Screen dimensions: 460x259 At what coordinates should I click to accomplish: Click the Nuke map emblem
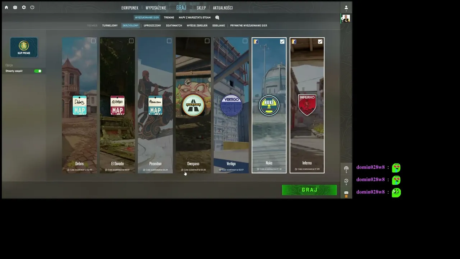pos(269,105)
